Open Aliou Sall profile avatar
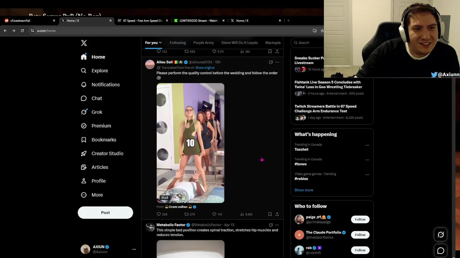Image resolution: width=460 pixels, height=258 pixels. pos(150,64)
